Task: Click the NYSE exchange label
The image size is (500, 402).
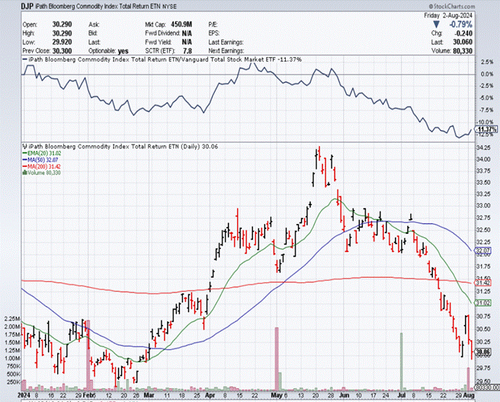Action: coord(170,6)
